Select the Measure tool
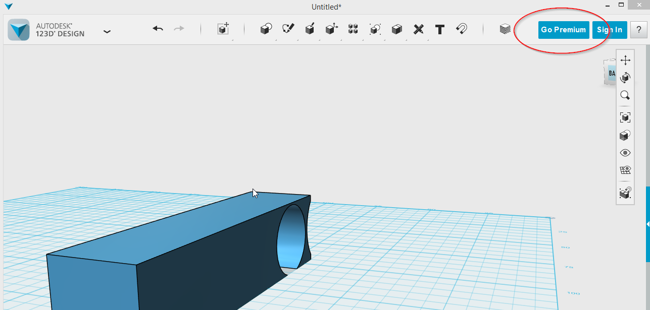The height and width of the screenshot is (310, 650). point(418,29)
